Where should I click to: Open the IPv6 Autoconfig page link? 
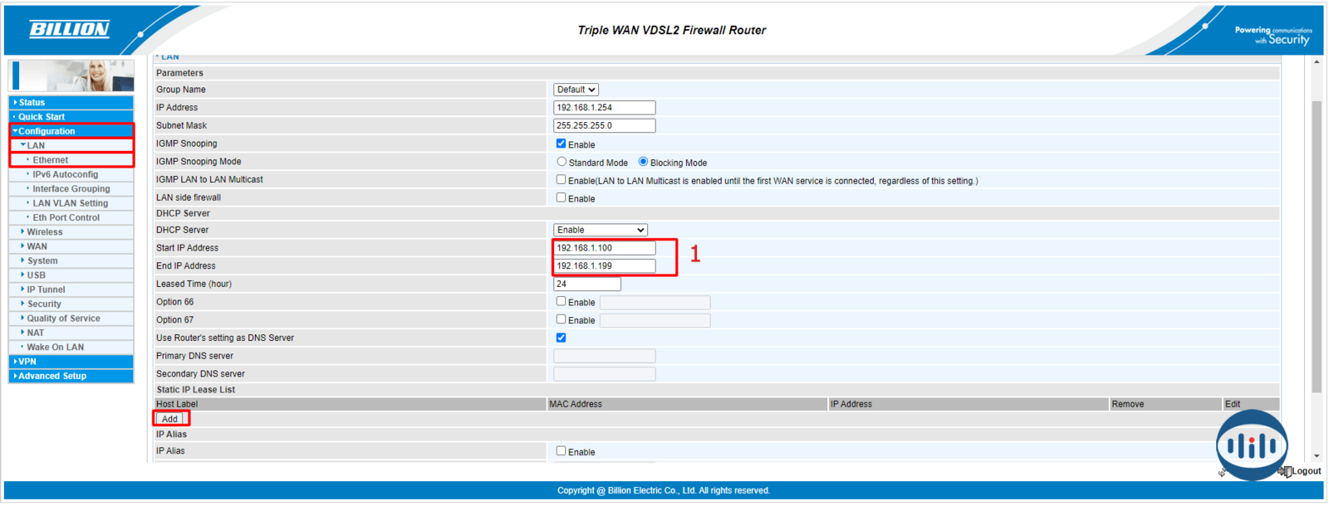click(x=65, y=175)
